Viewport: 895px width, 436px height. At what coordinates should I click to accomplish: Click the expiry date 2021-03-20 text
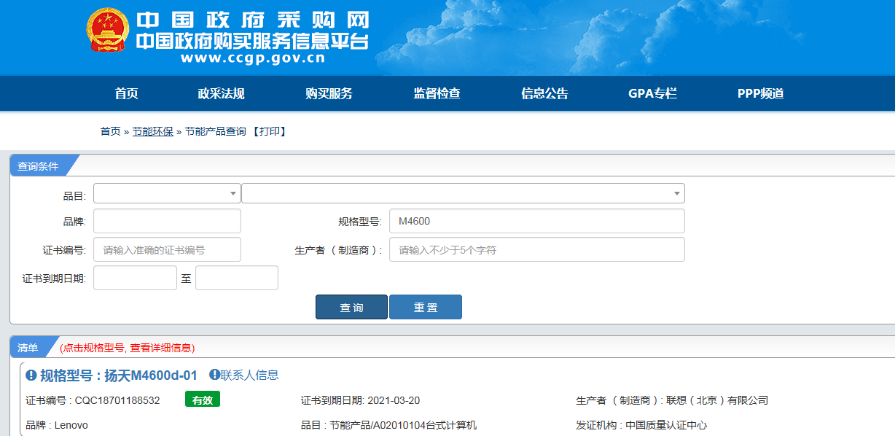pyautogui.click(x=394, y=400)
